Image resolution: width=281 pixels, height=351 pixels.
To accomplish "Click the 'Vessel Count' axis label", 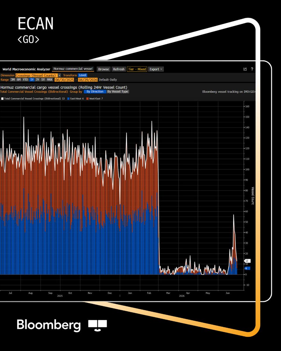I will click(253, 196).
